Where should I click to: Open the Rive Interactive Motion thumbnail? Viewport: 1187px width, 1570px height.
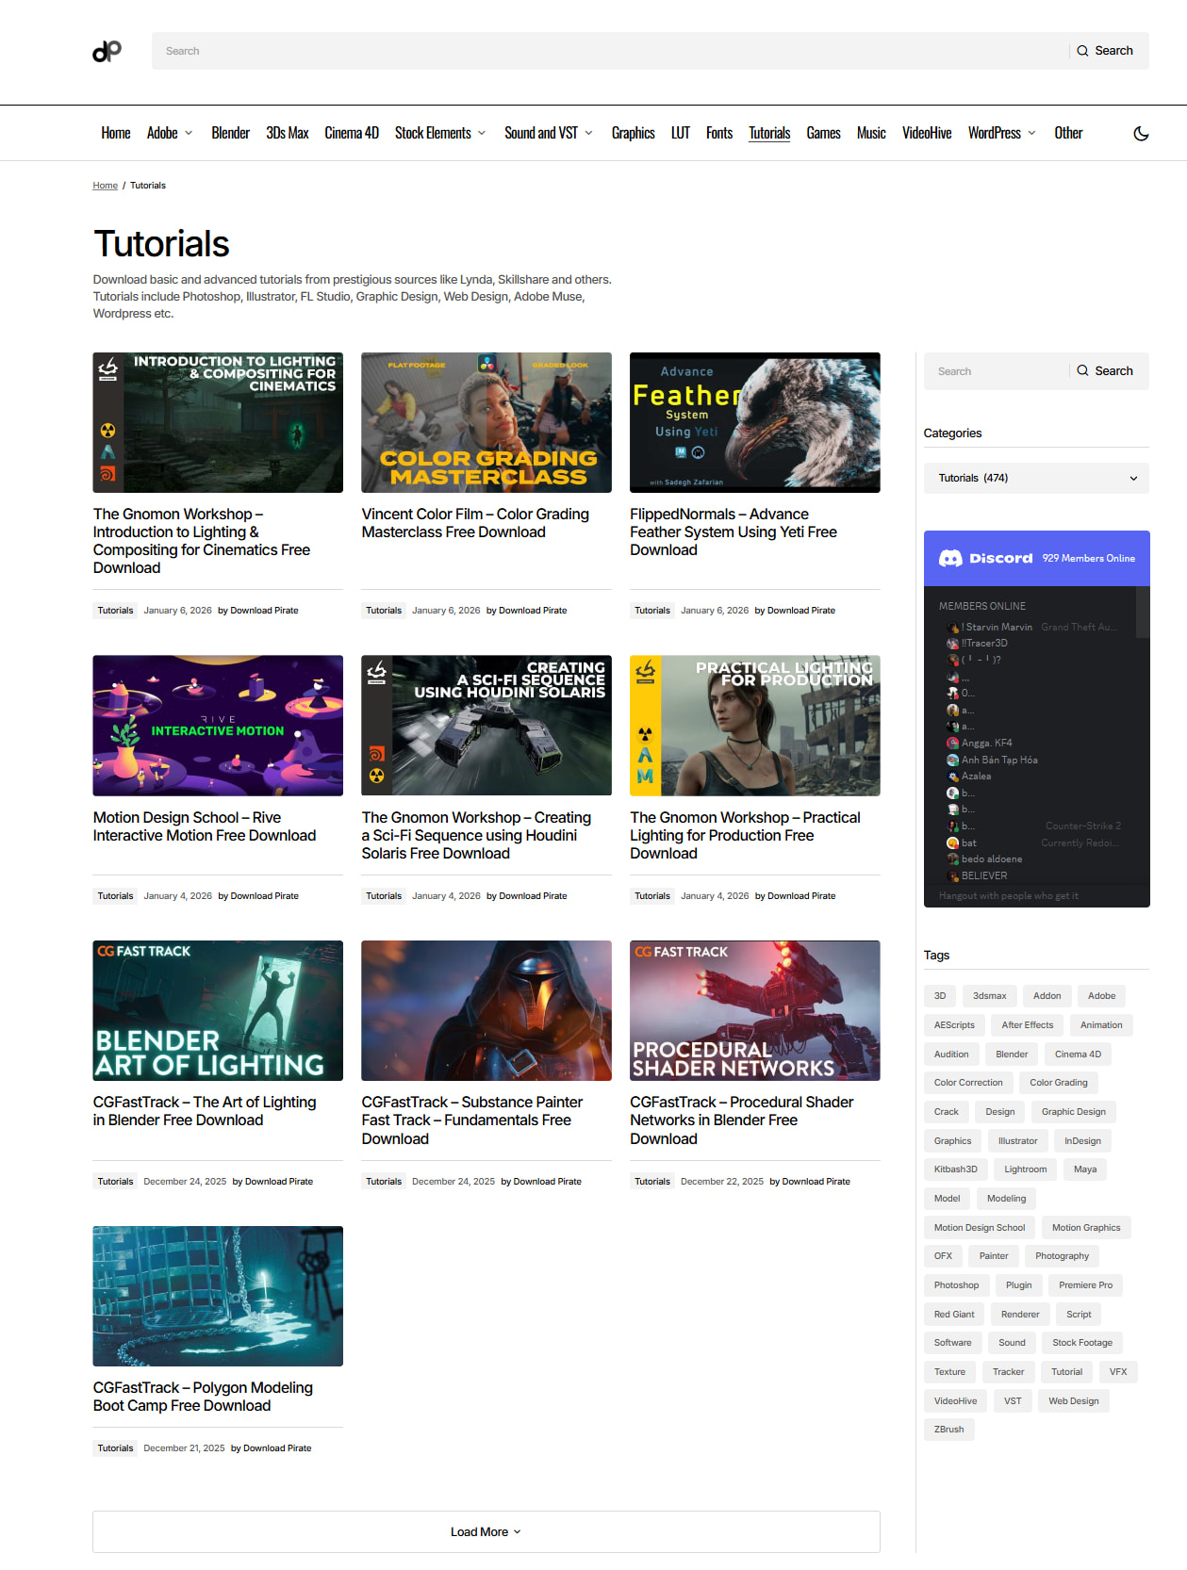[x=218, y=726]
